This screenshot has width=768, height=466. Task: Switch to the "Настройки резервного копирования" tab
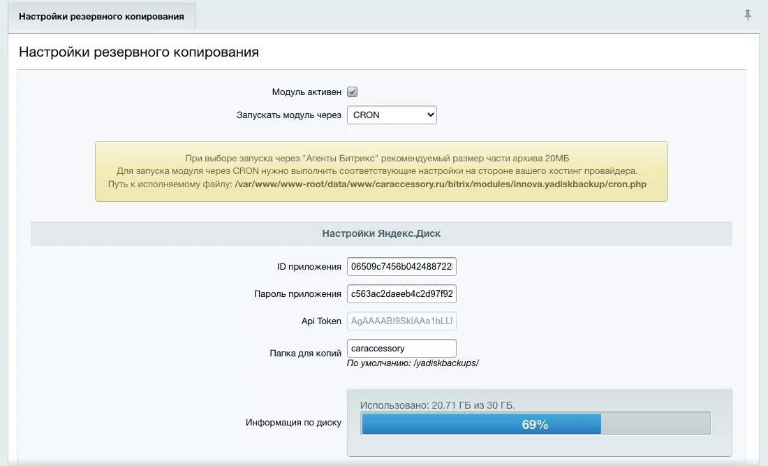pos(101,16)
